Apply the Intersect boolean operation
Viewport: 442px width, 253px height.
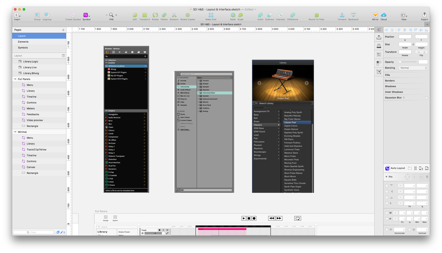click(281, 15)
